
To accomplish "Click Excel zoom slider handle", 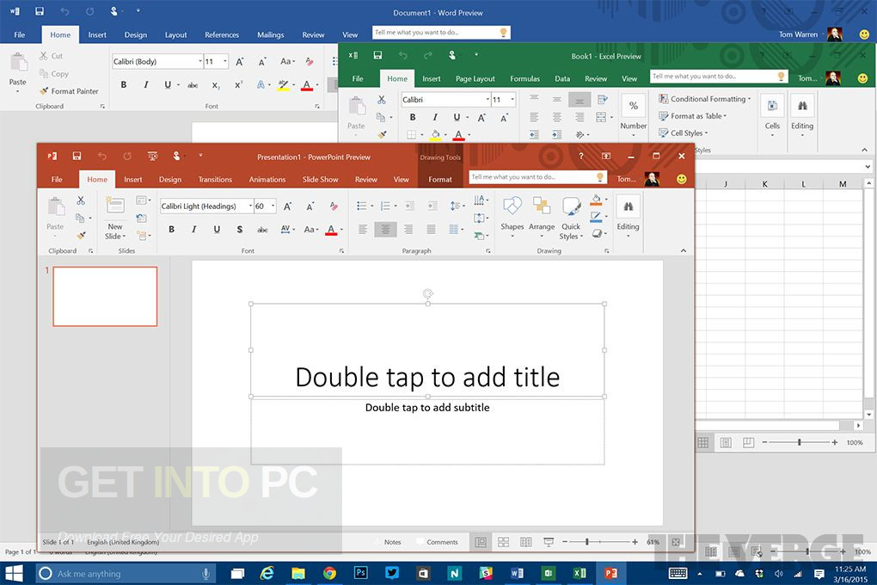I will click(x=800, y=442).
